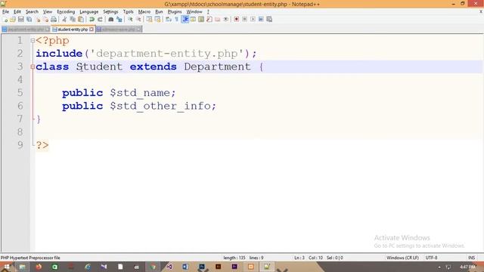Click the Save toolbar icon

point(21,20)
